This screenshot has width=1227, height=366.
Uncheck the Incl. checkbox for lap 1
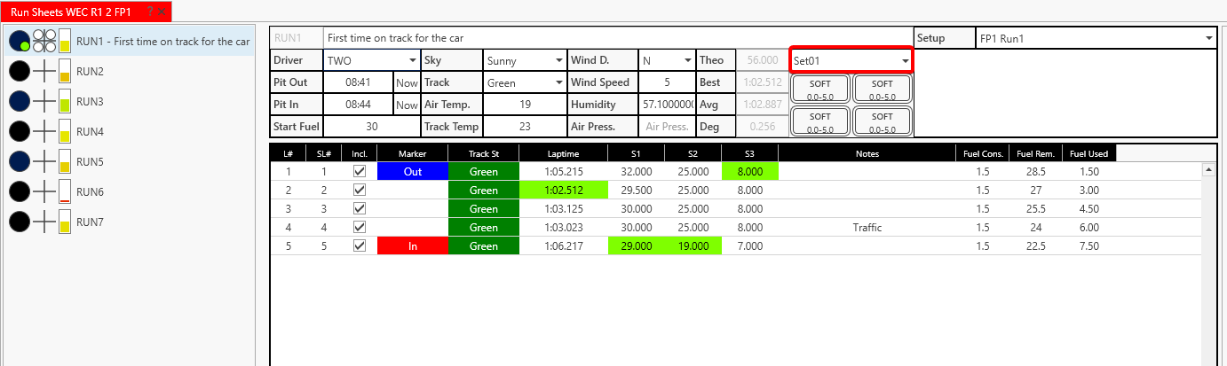[x=360, y=171]
